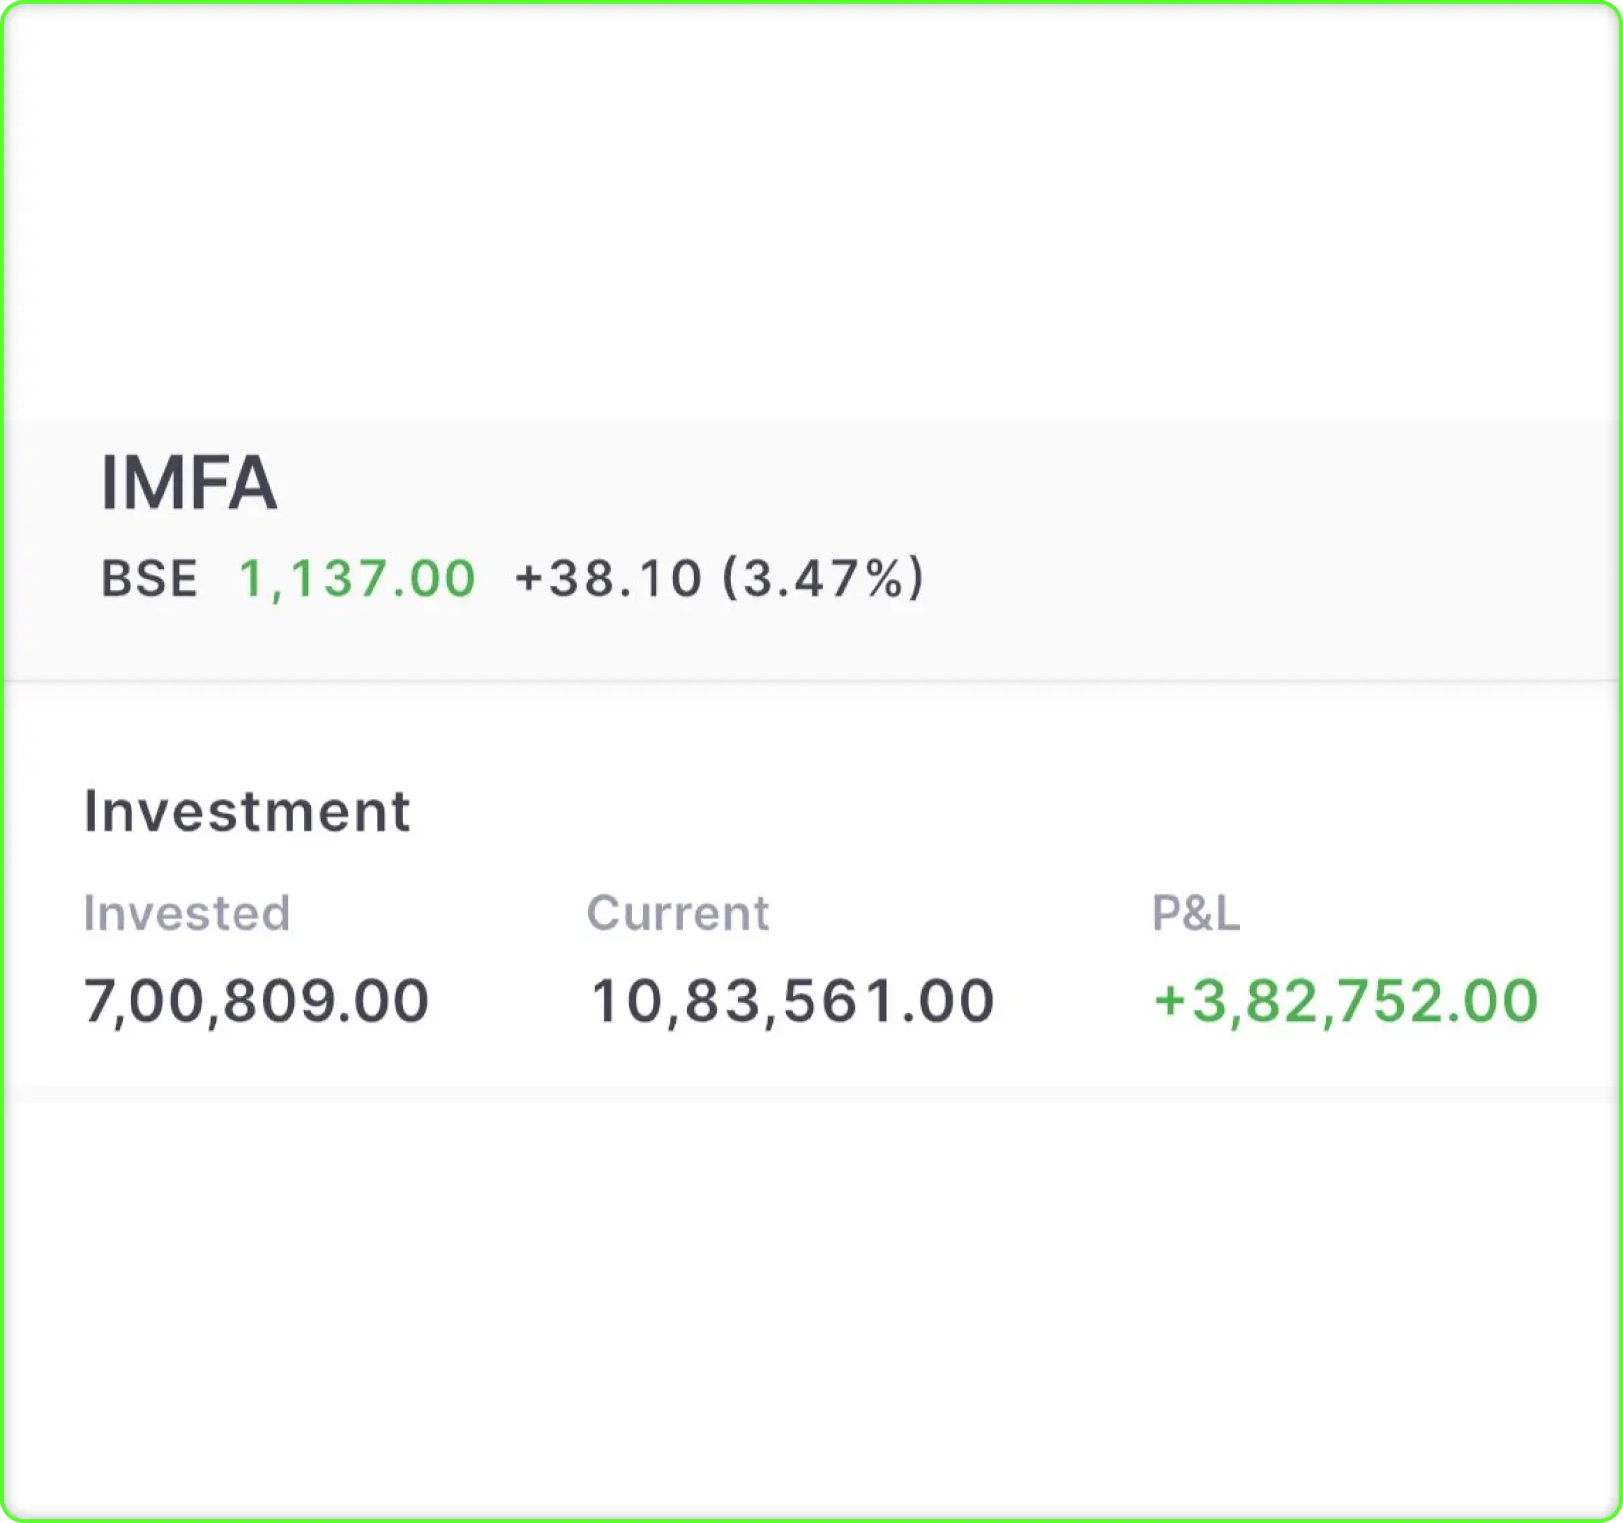Click the Invested column label
Viewport: 1623px width, 1523px height.
(x=187, y=914)
